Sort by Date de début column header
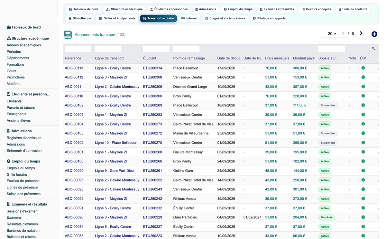This screenshot has height=239, width=386. pyautogui.click(x=228, y=58)
